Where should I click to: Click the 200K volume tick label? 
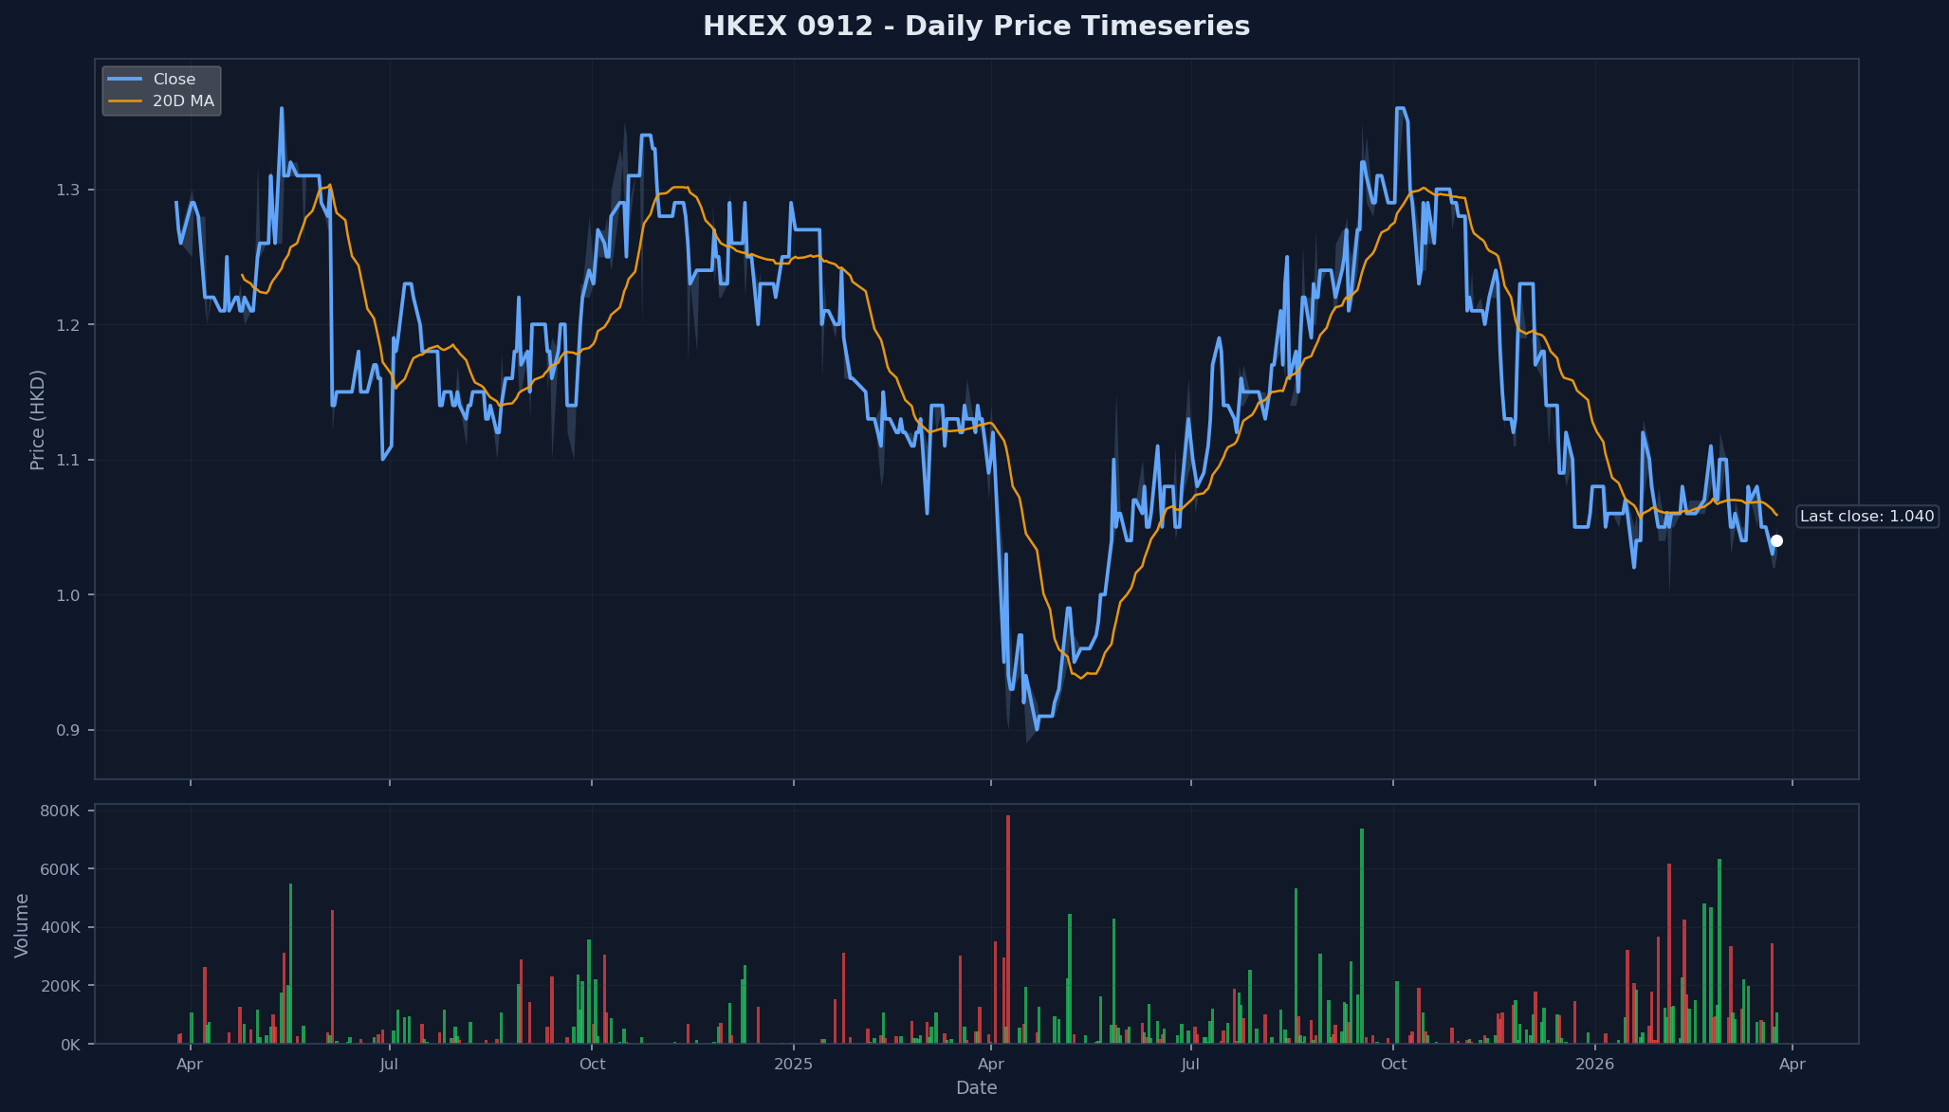61,986
